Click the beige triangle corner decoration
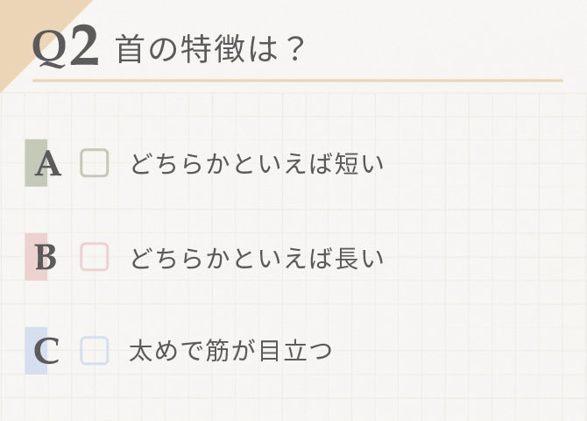Viewport: 587px width, 421px height. point(18,22)
